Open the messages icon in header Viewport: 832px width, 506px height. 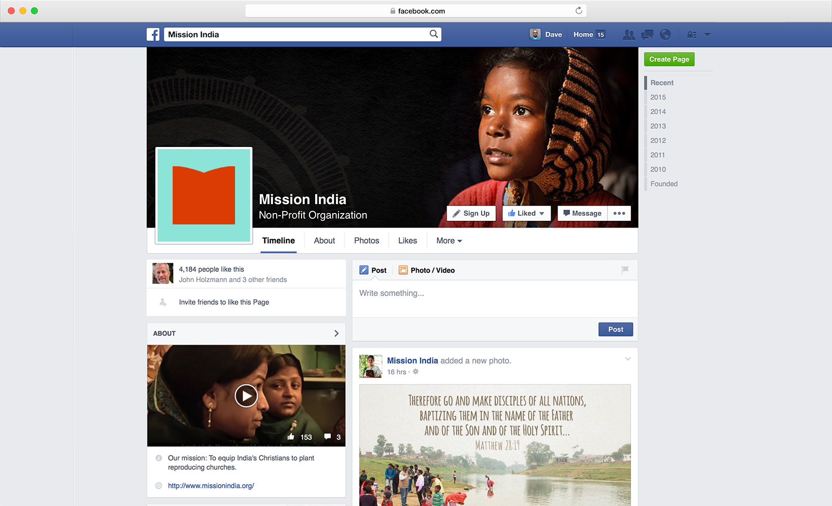[x=647, y=35]
